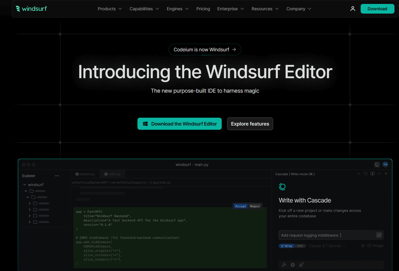
Task: Click the editorGroupBackendAPI breadcrumb segment
Action: pos(90,183)
